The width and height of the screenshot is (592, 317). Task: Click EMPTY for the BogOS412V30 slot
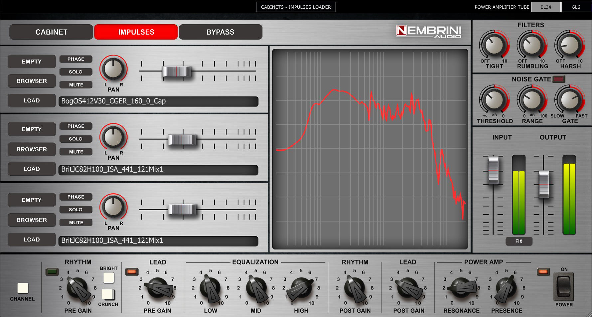(32, 62)
